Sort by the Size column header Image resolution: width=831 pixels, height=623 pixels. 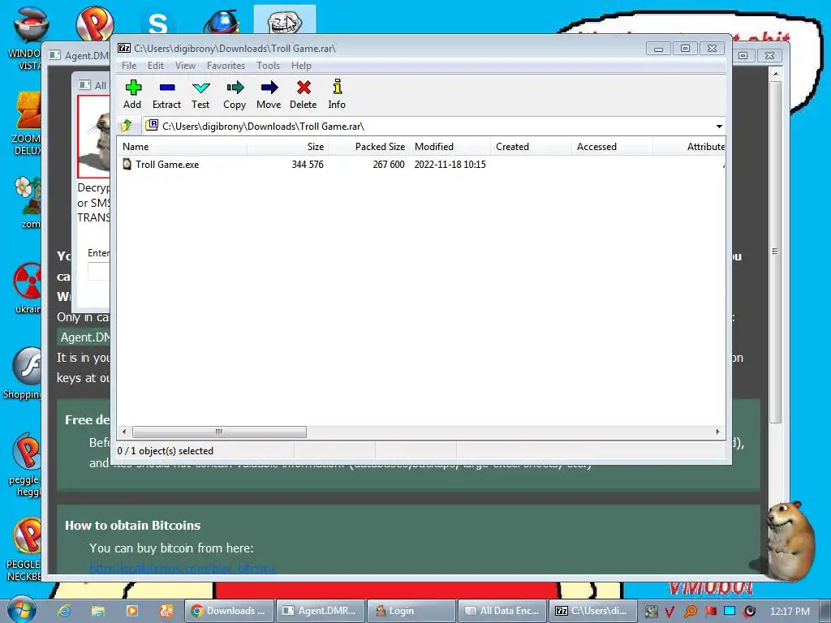(x=287, y=147)
